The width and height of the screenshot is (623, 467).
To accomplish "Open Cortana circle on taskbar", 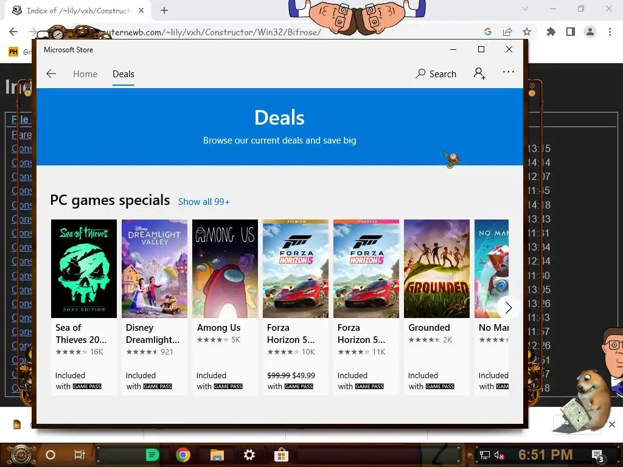I will point(50,455).
